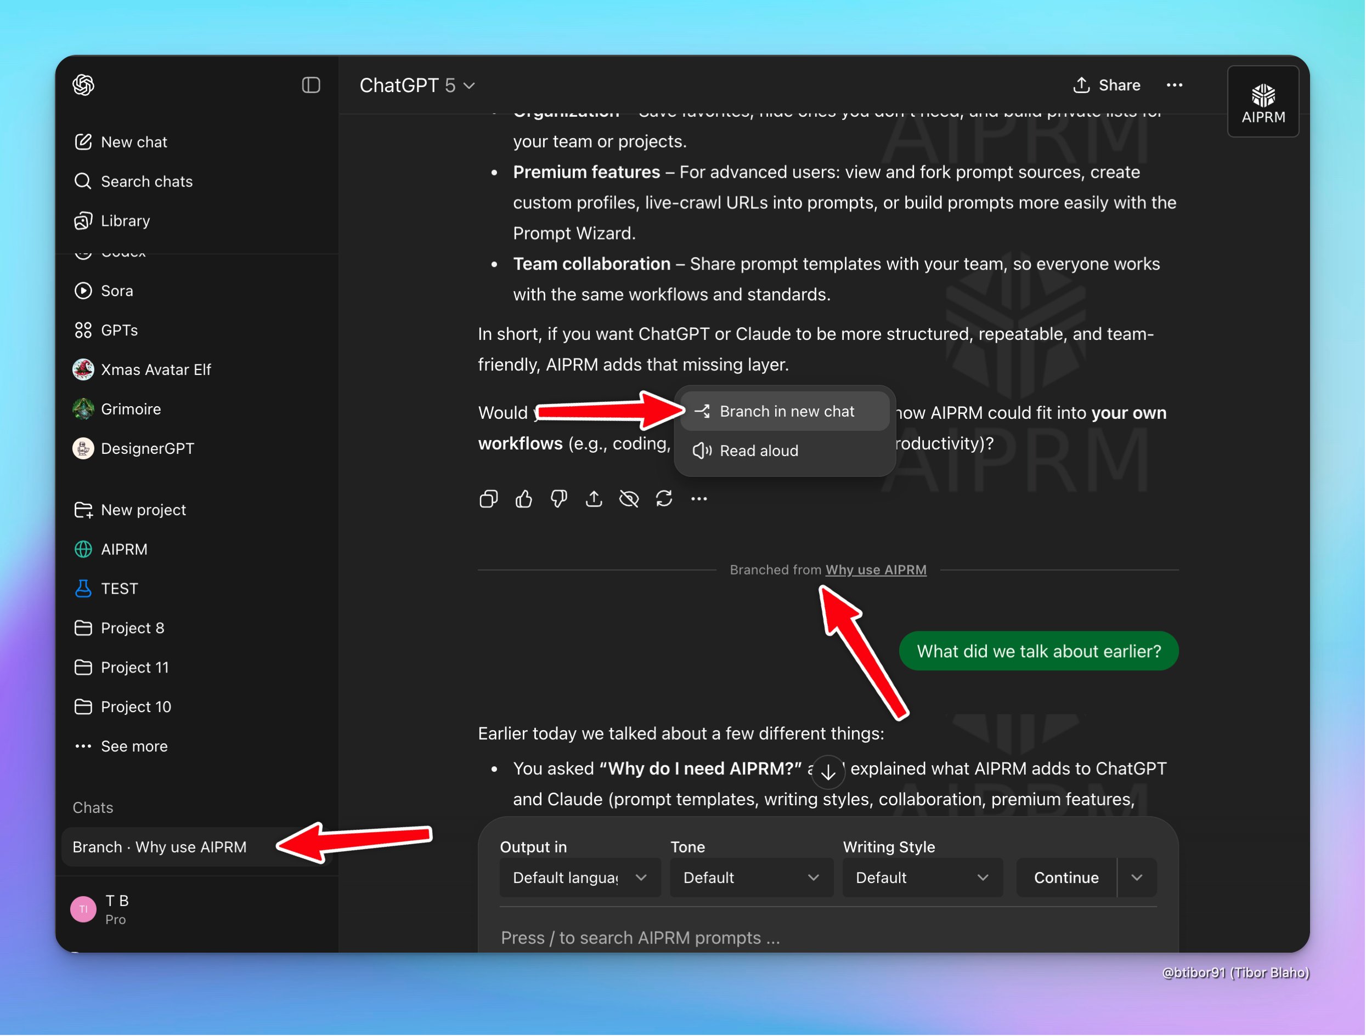This screenshot has width=1366, height=1036.
Task: Open ChatGPT 5 model selector
Action: (x=417, y=85)
